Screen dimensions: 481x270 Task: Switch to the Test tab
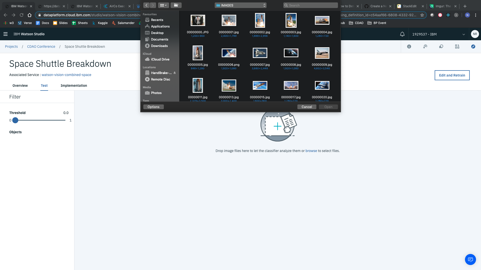(44, 85)
